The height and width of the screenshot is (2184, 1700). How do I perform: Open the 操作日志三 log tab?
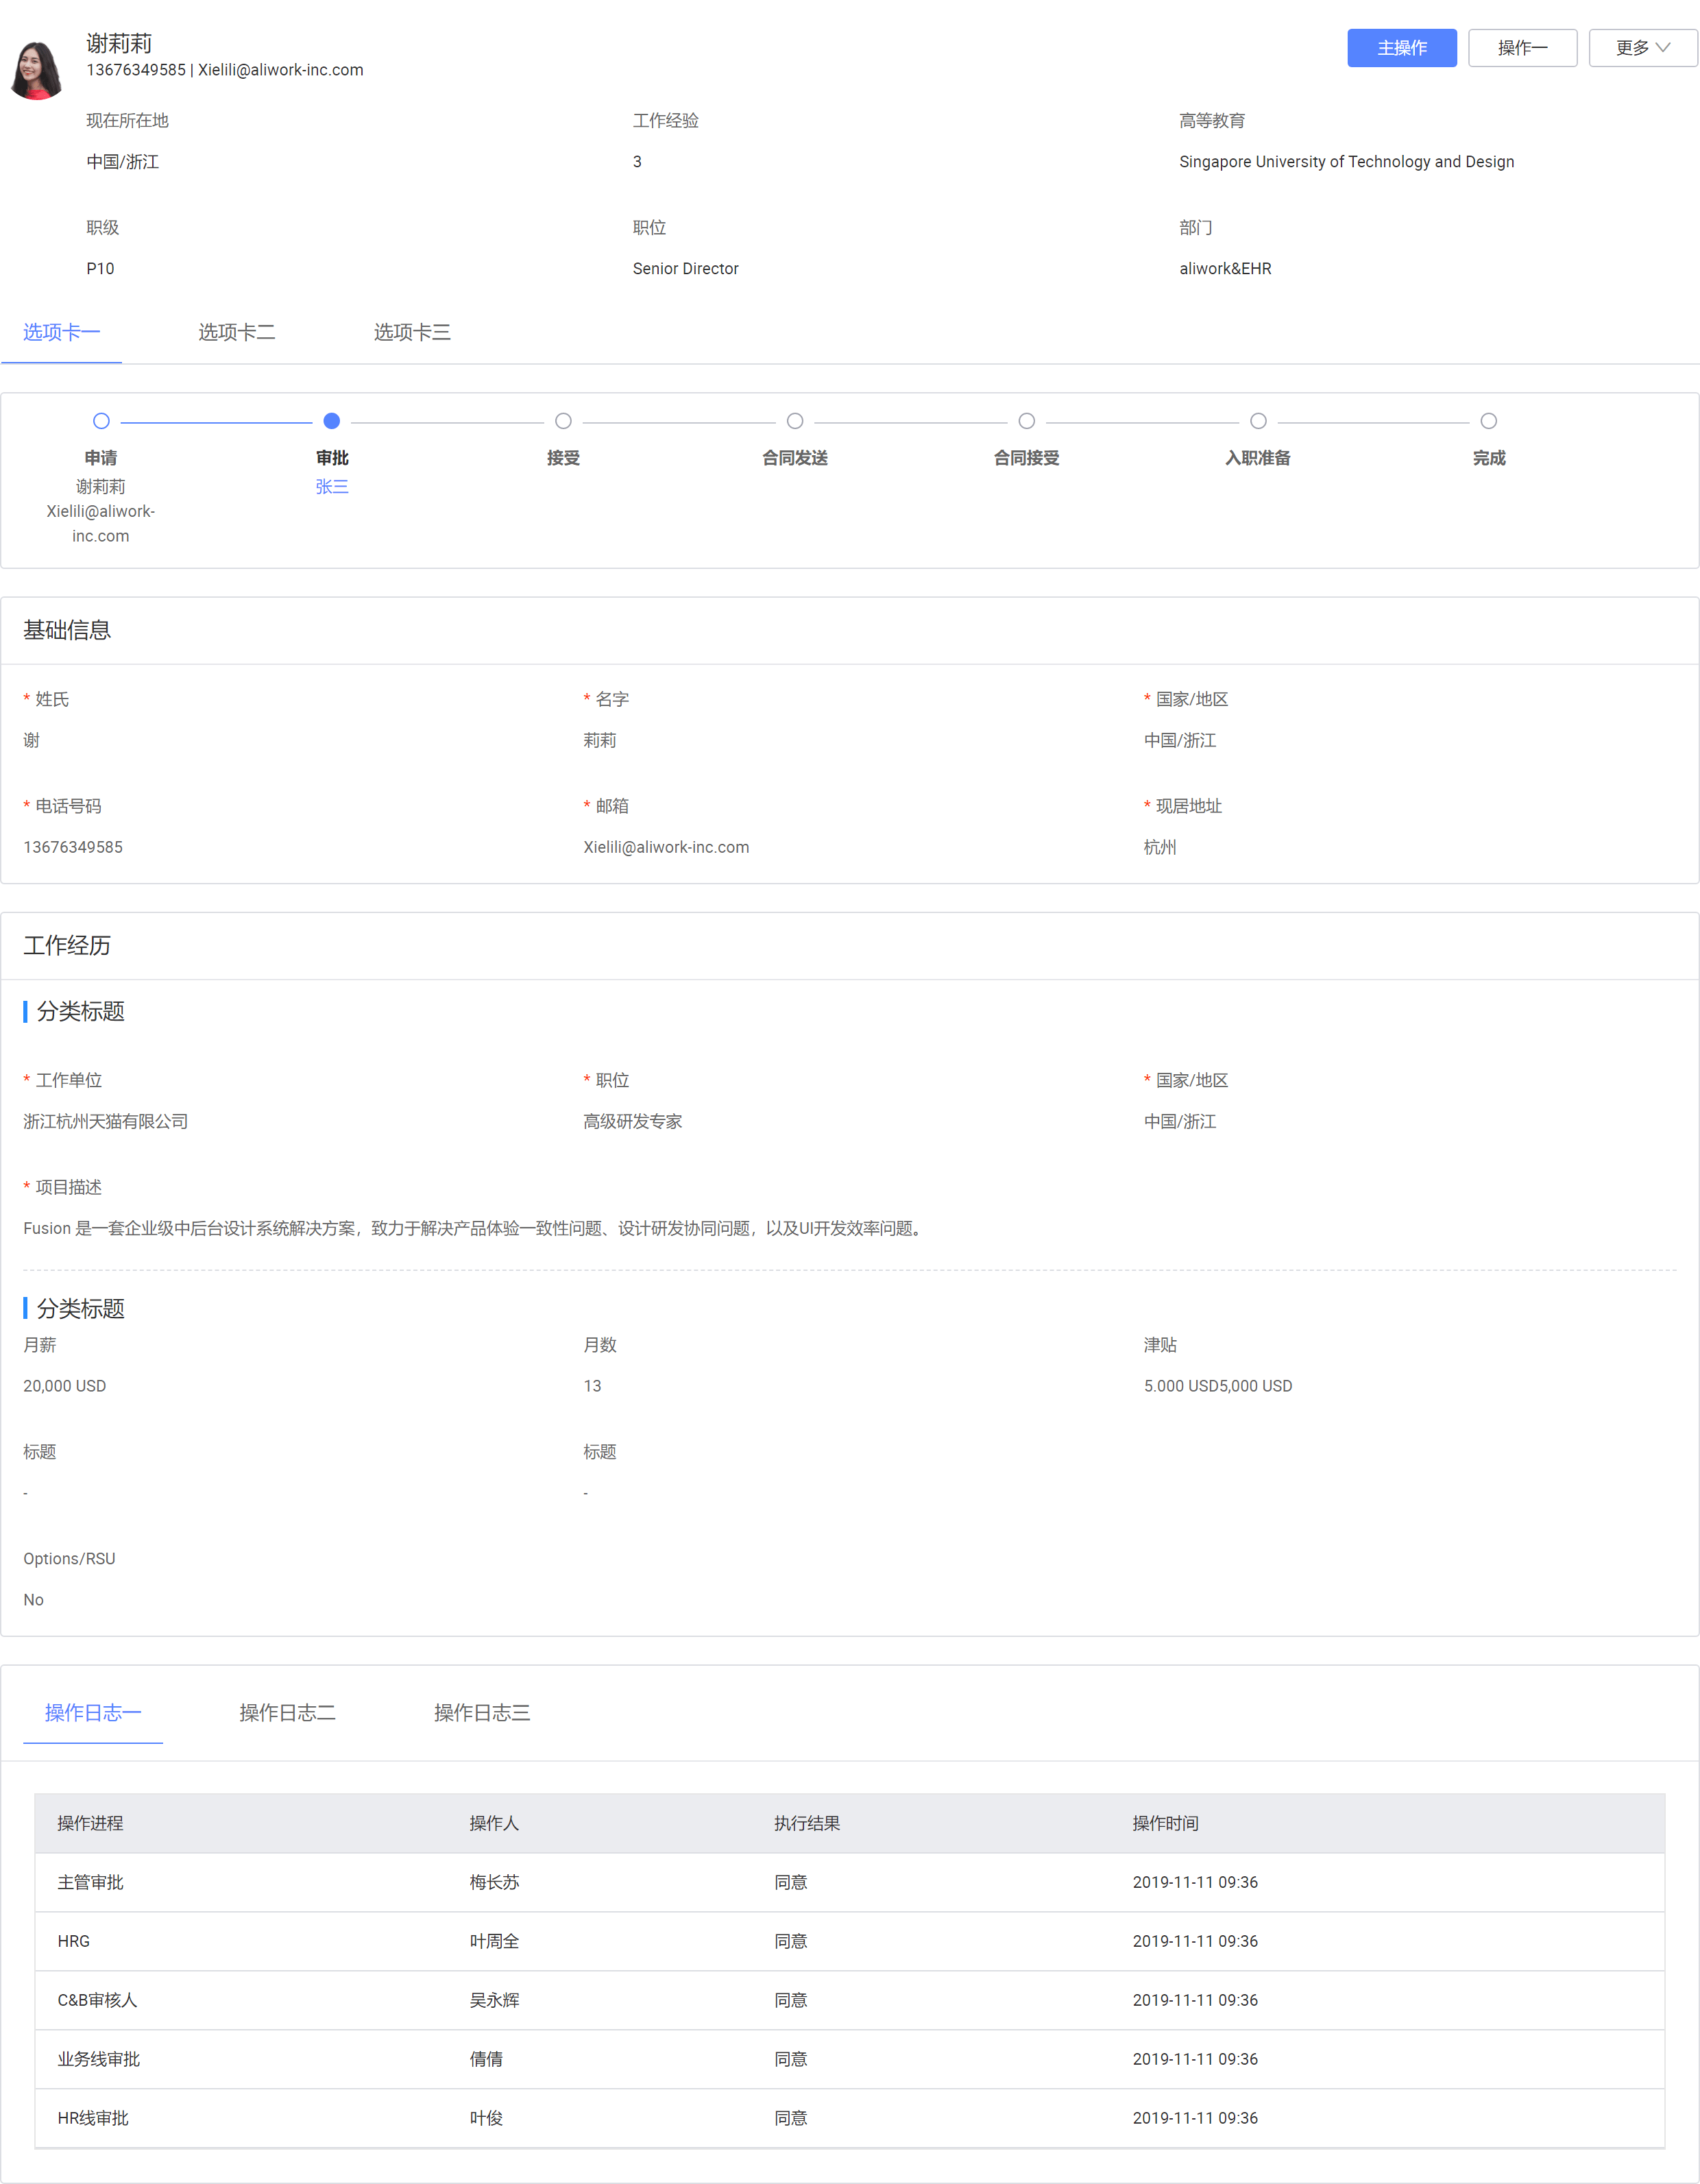point(481,1712)
